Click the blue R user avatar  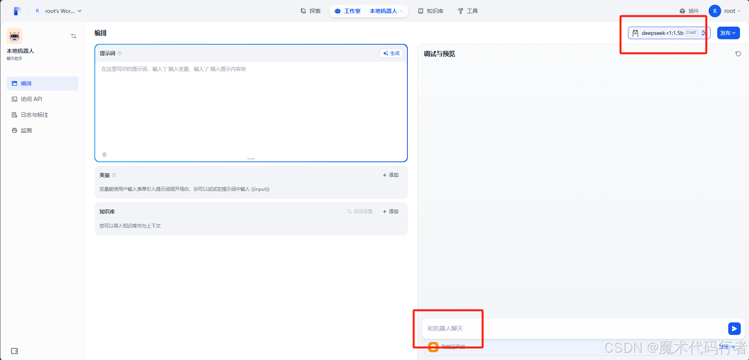(x=715, y=11)
